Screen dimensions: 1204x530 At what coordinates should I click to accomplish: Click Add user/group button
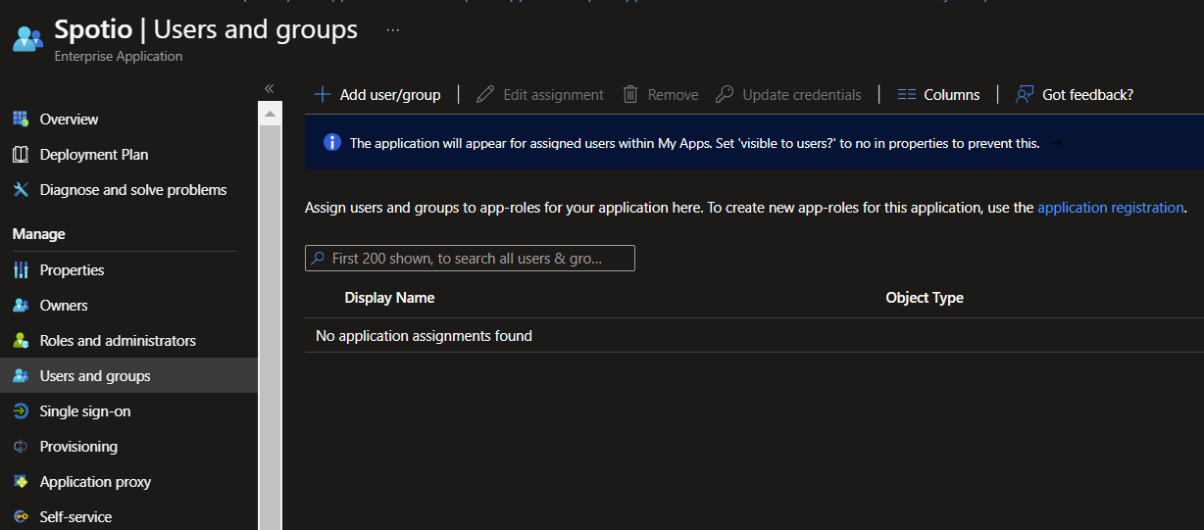[x=377, y=95]
